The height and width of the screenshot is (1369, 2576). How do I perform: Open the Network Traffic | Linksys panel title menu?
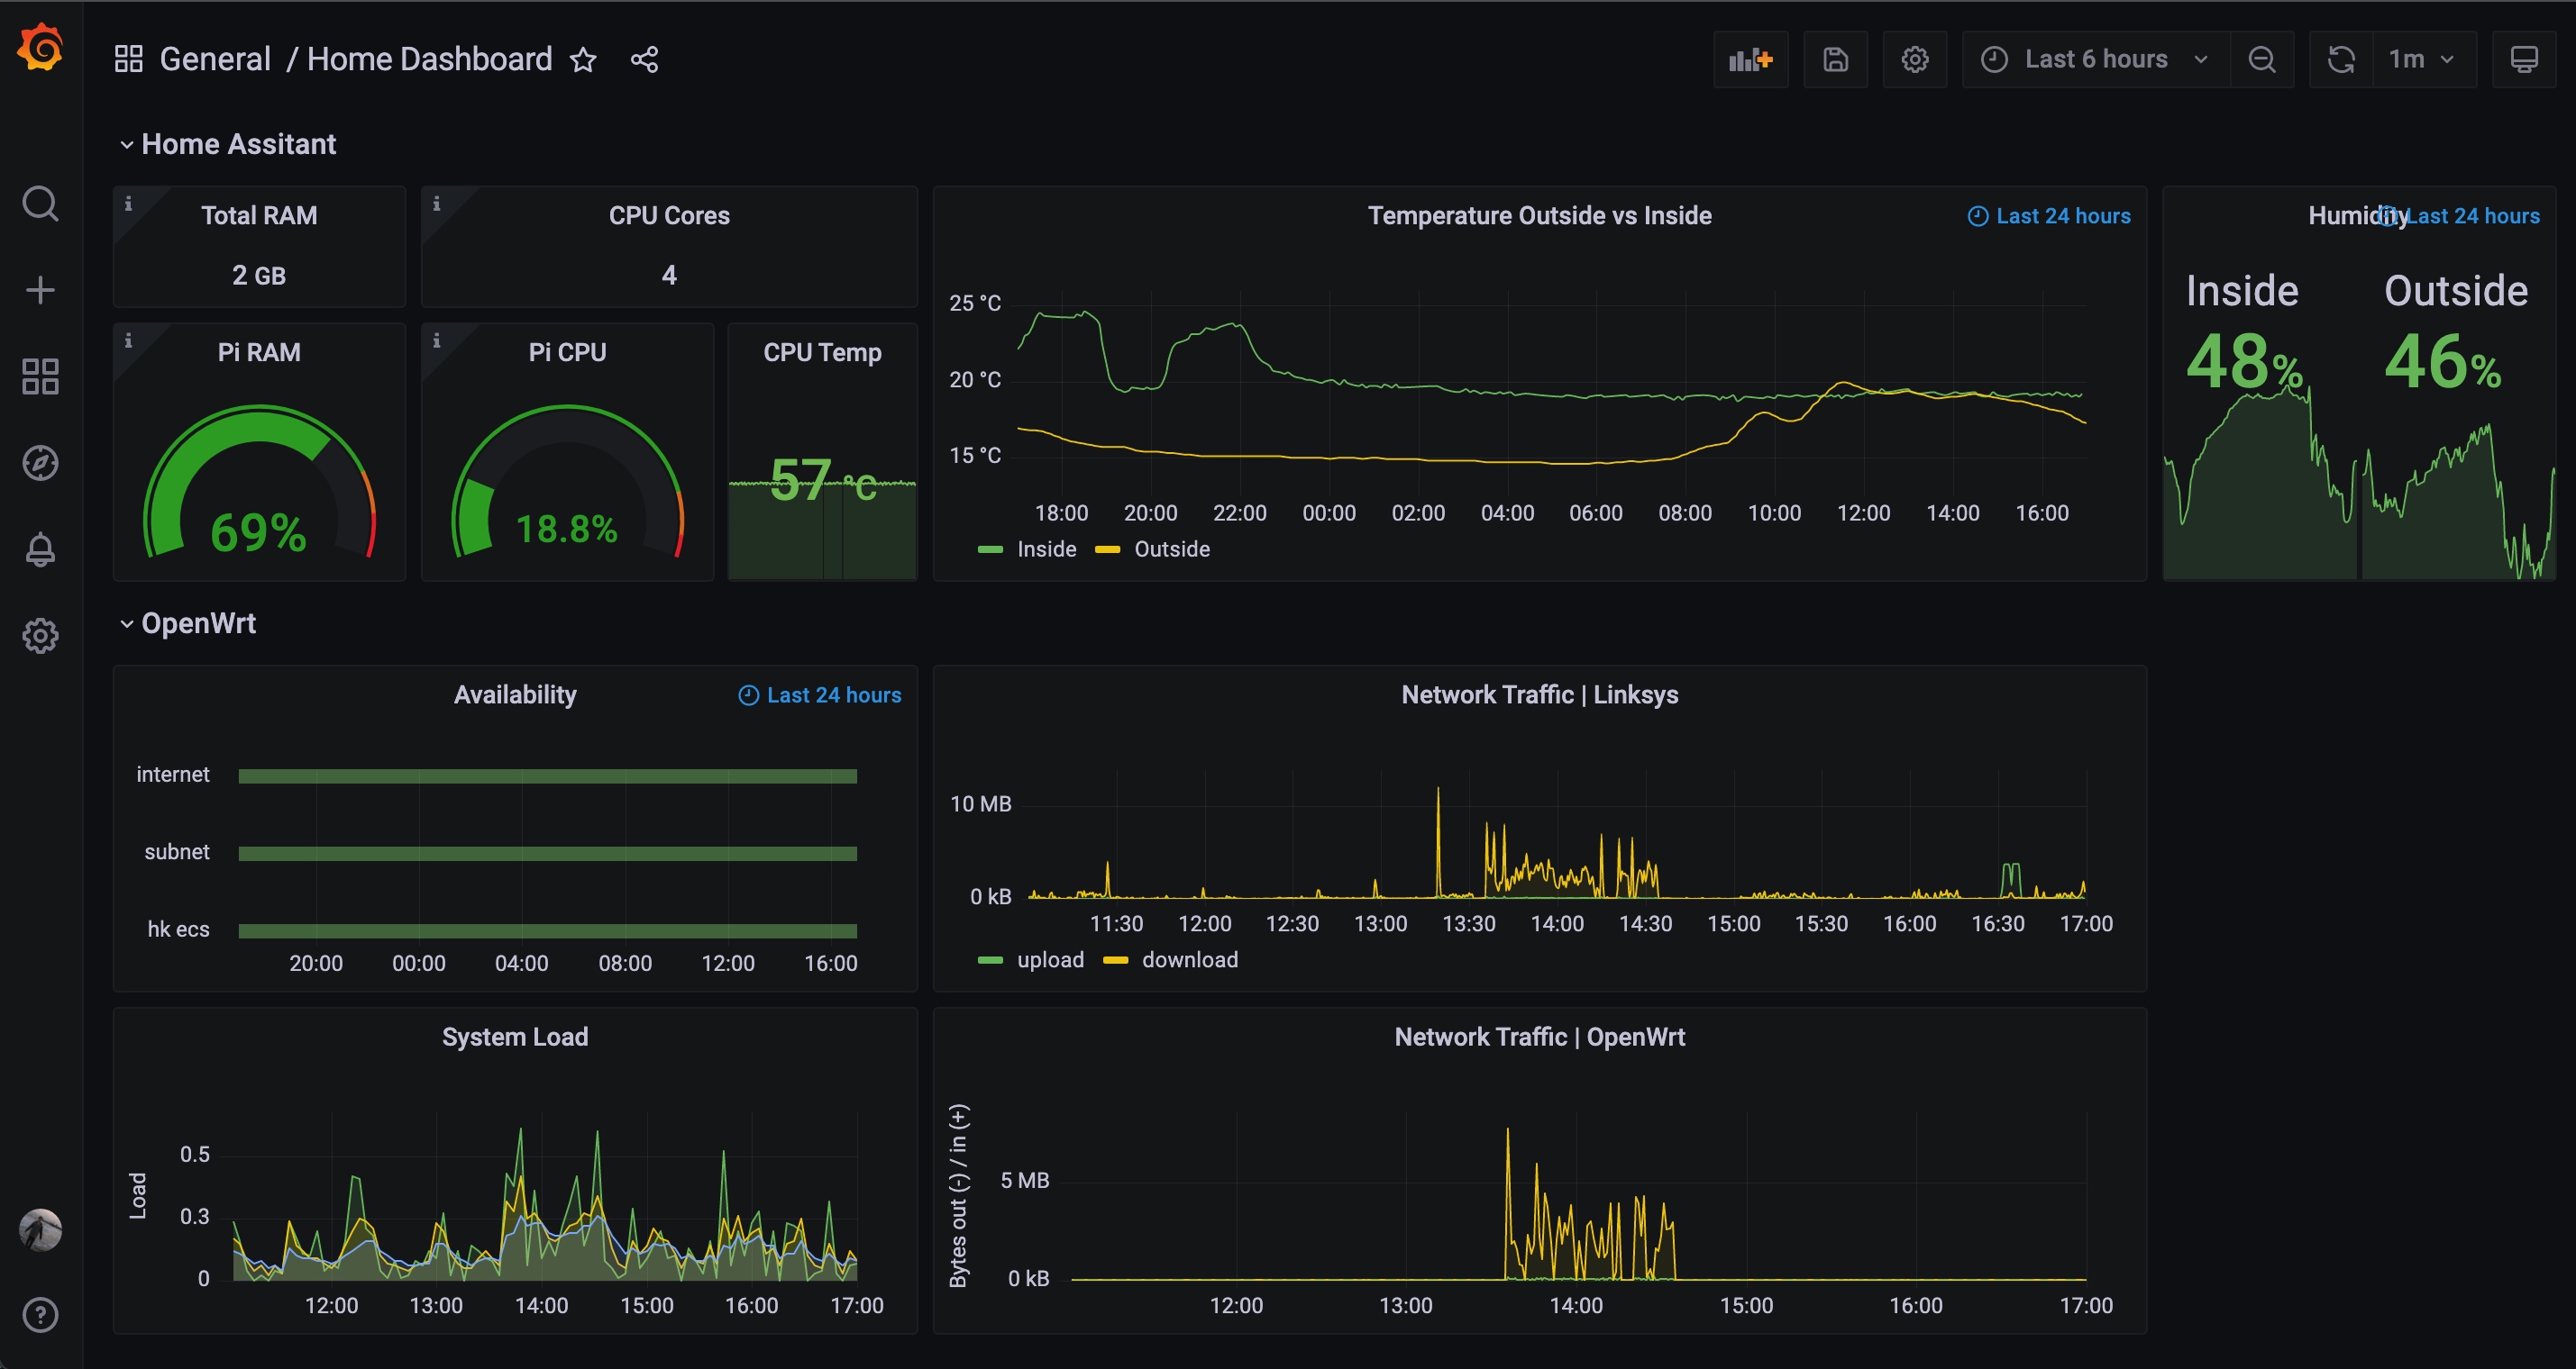click(x=1539, y=694)
